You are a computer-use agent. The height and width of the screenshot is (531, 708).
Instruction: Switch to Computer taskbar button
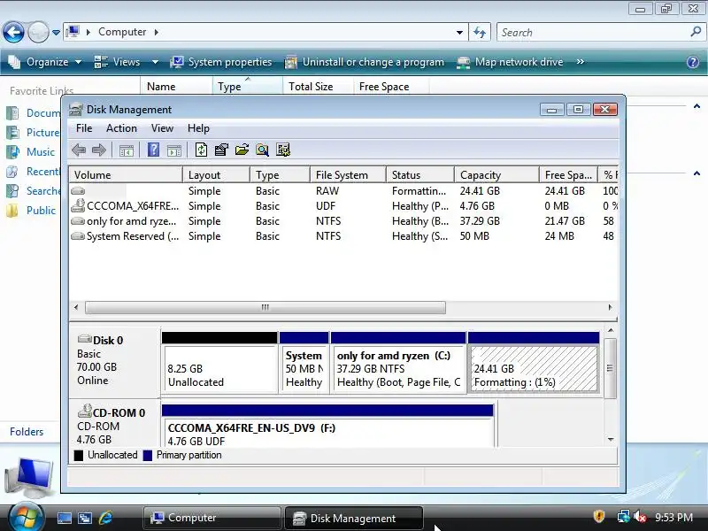(x=212, y=518)
